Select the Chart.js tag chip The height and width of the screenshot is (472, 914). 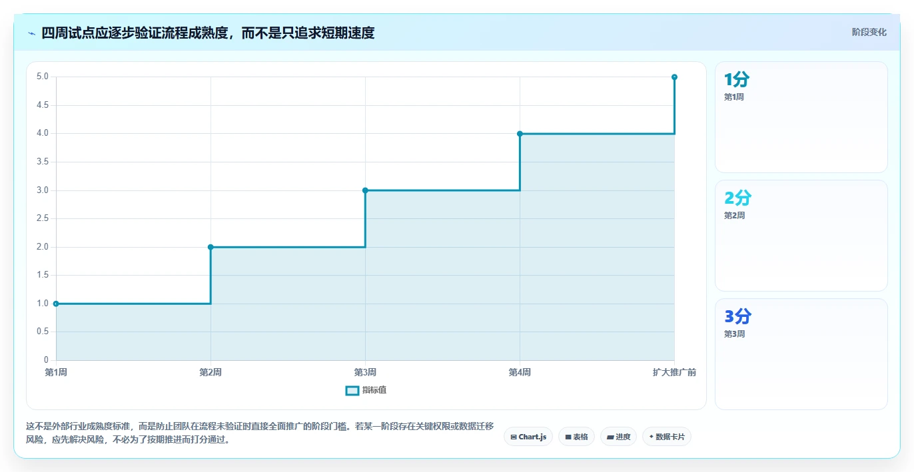[x=528, y=437]
